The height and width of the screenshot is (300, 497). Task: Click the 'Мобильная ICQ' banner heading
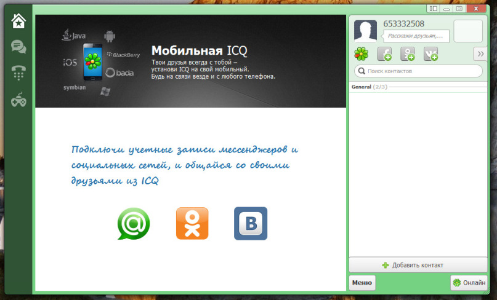(x=199, y=50)
